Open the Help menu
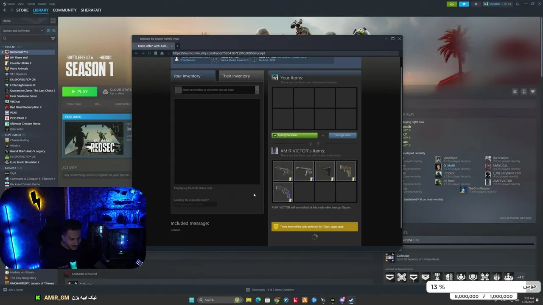The height and width of the screenshot is (305, 543). pos(52,4)
